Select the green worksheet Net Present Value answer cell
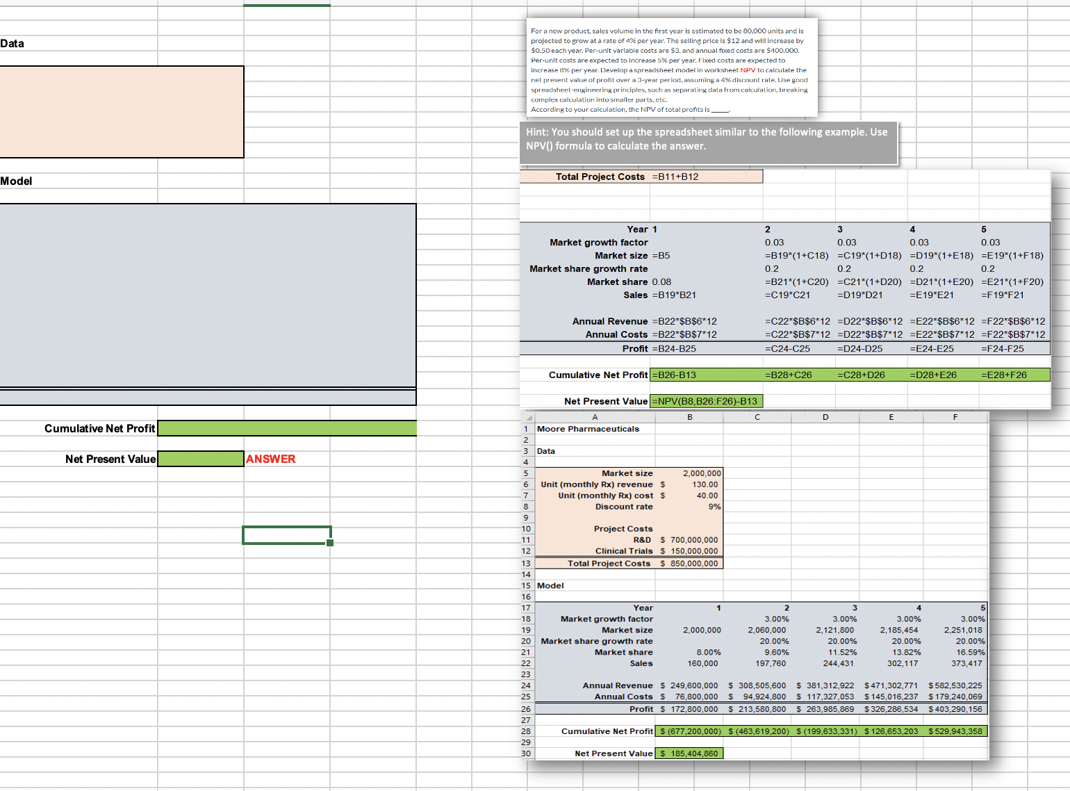1070x791 pixels. pos(201,459)
